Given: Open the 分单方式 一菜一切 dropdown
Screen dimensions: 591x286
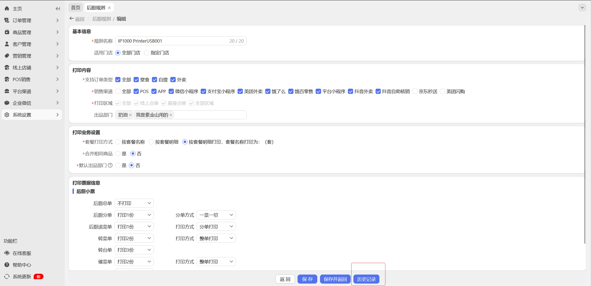Looking at the screenshot, I should click(216, 215).
